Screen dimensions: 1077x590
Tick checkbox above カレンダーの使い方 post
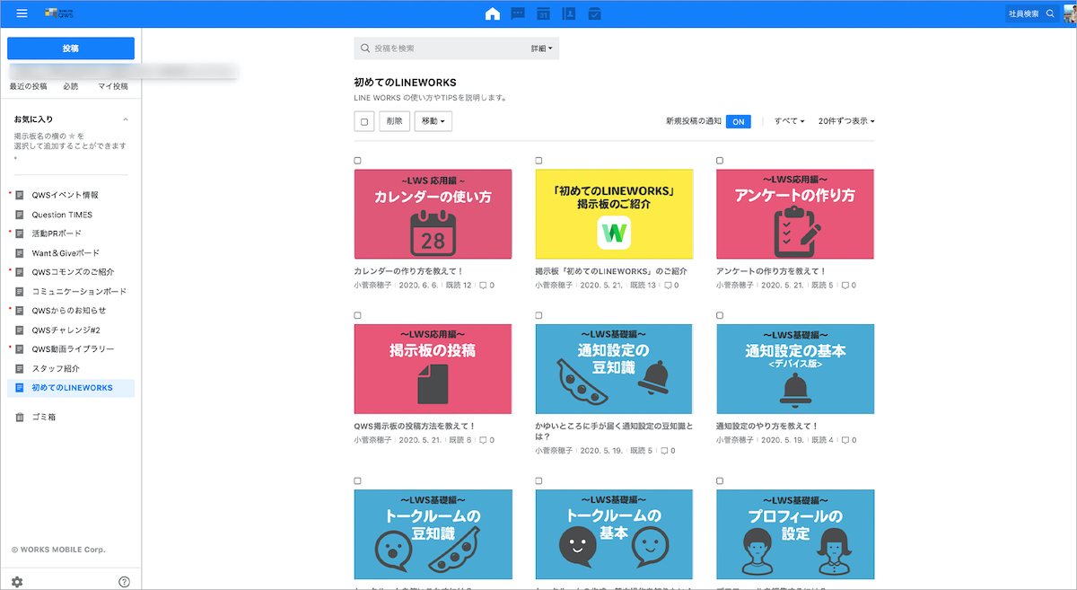[358, 161]
